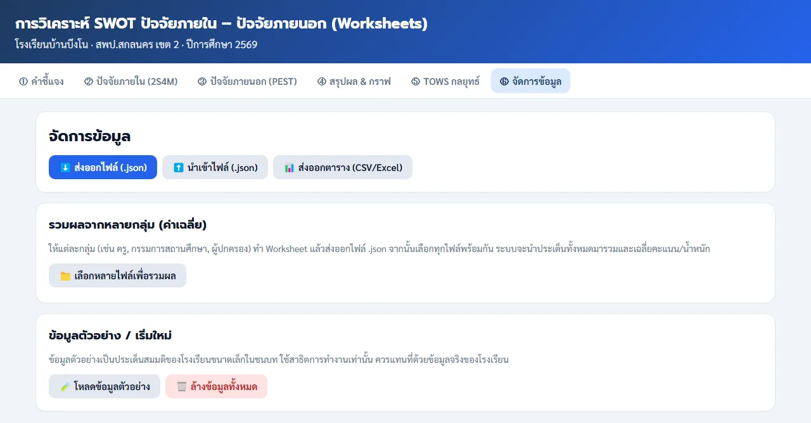This screenshot has width=811, height=423.
Task: Click the down-arrow icon on export json
Action: click(x=65, y=168)
